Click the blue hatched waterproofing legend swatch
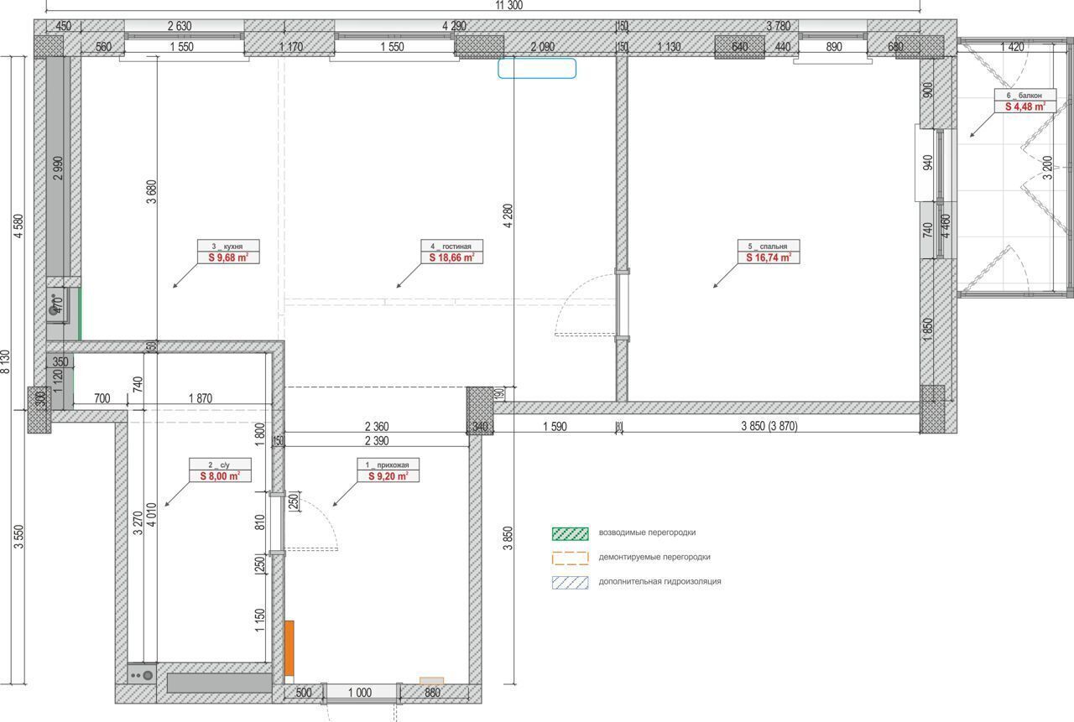This screenshot has height=722, width=1074. 570,582
